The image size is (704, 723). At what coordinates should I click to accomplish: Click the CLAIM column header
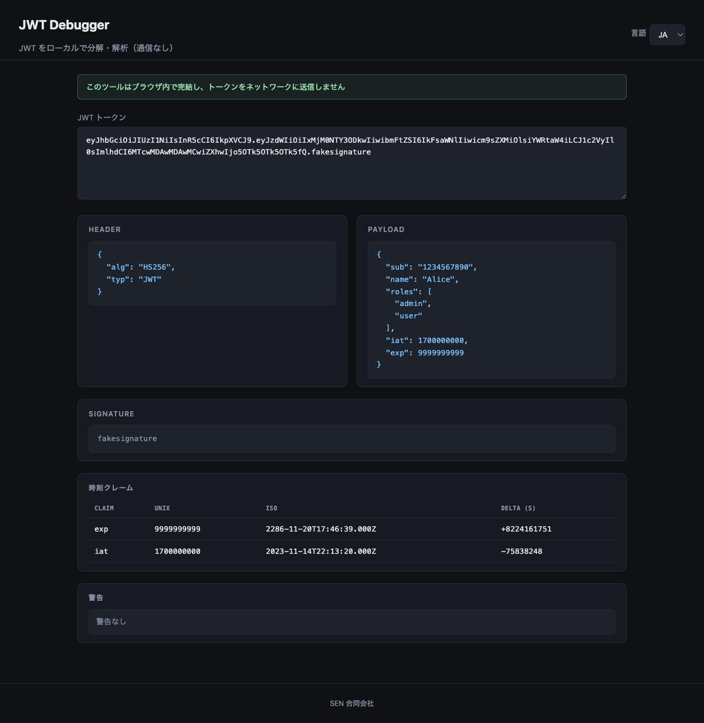(104, 508)
